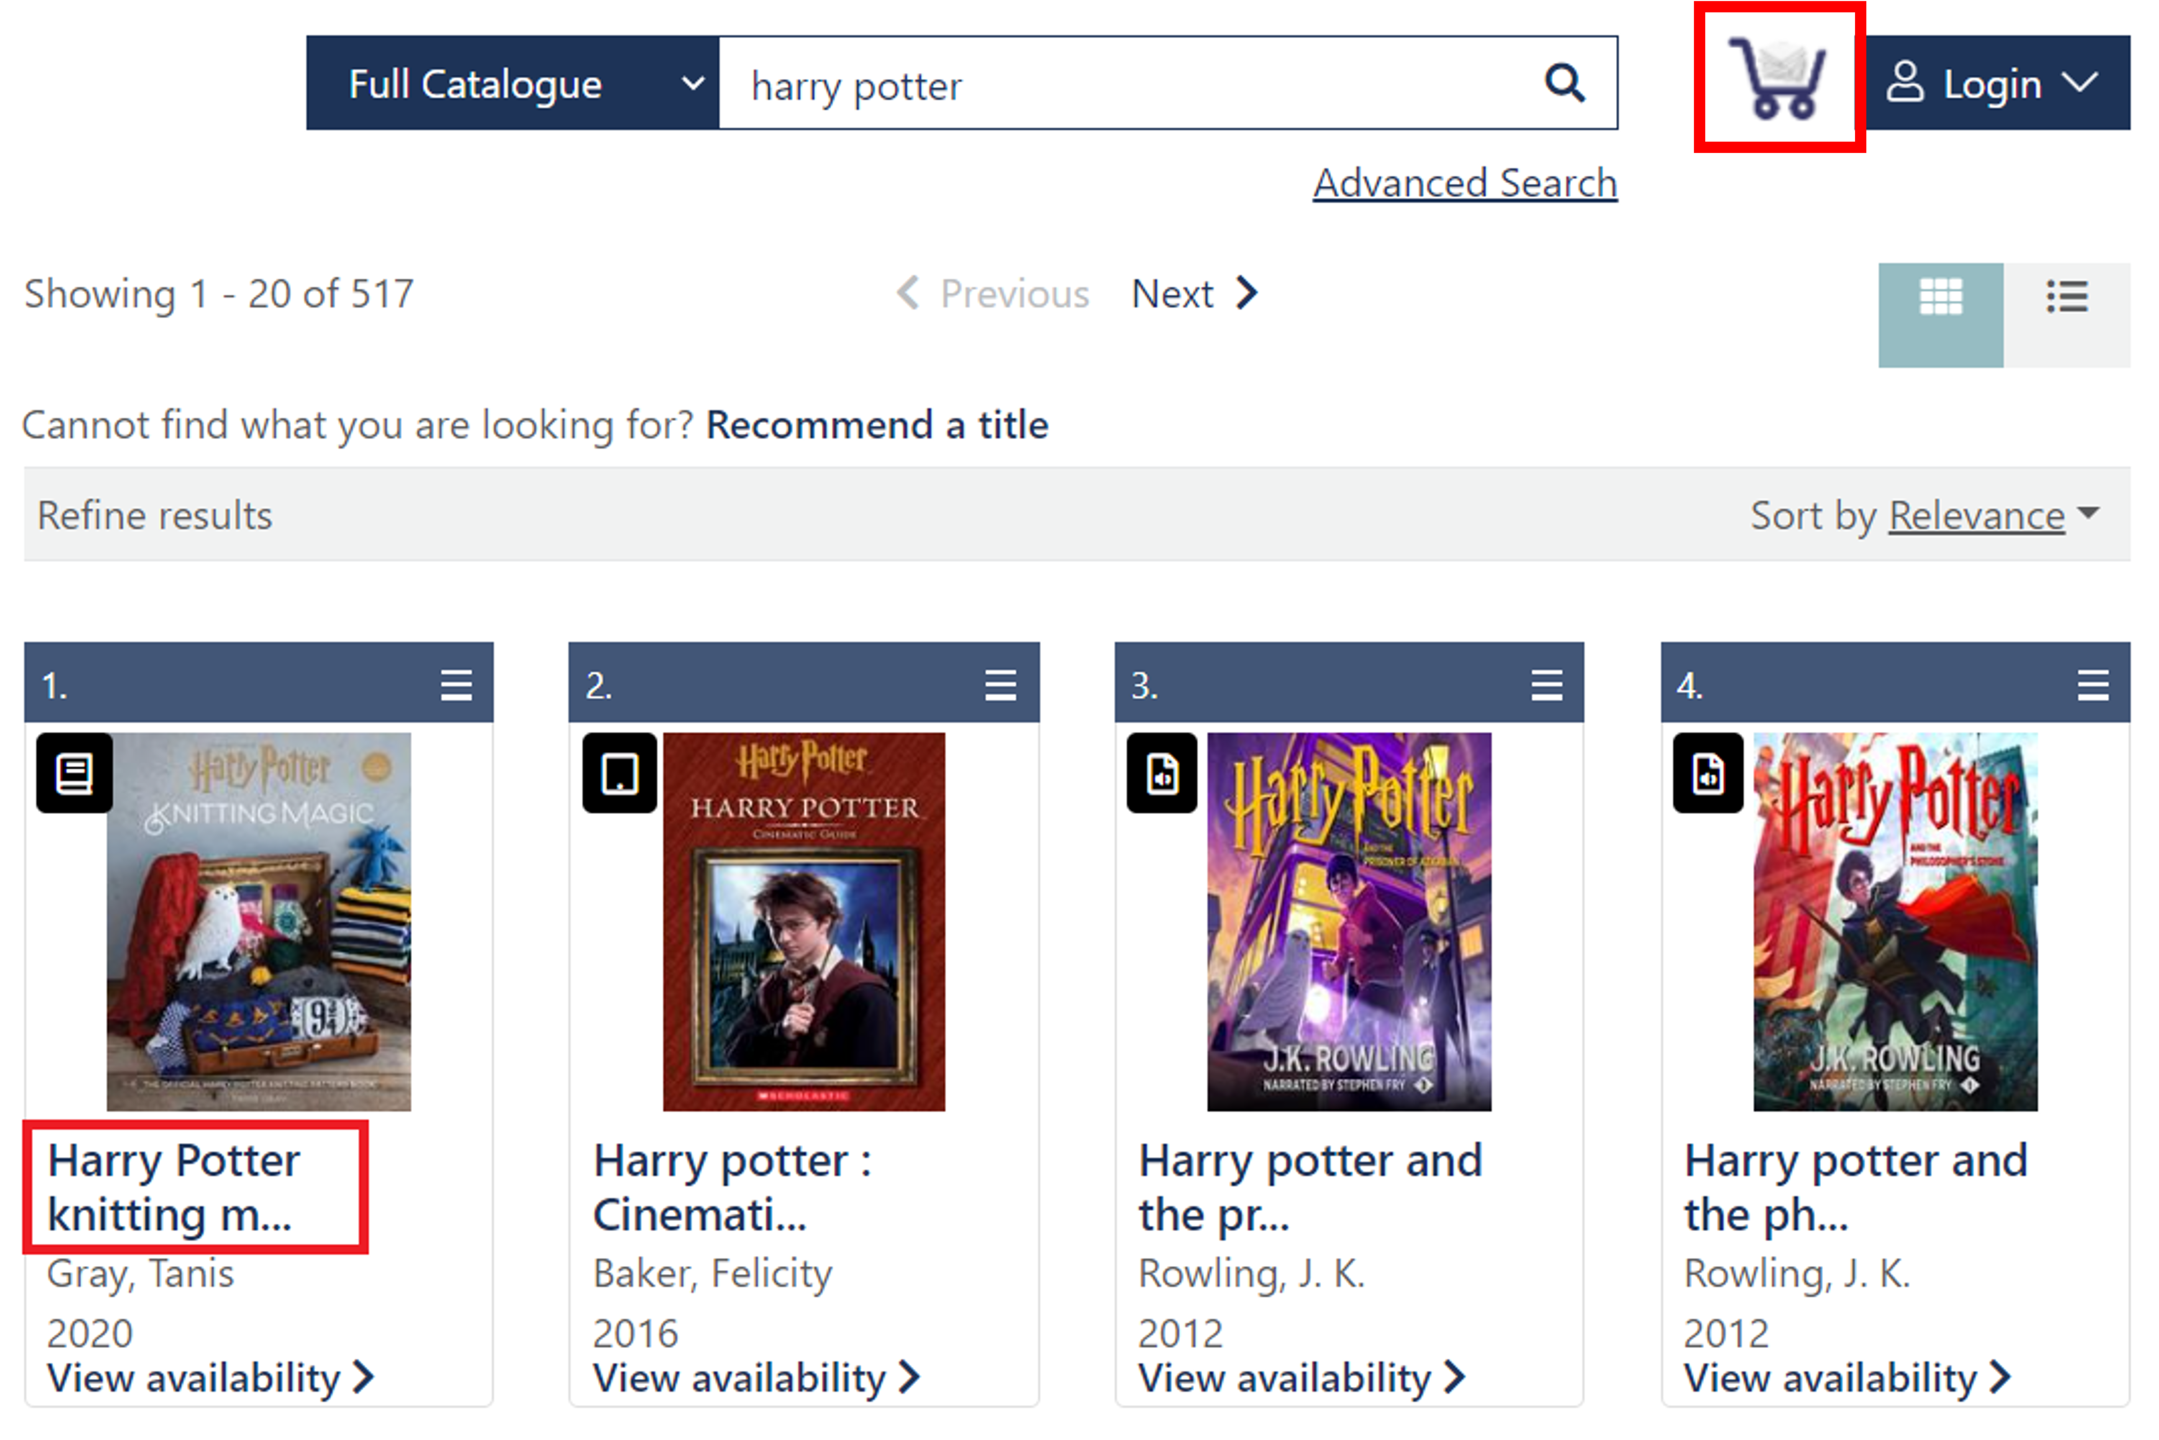The width and height of the screenshot is (2159, 1440).
Task: Open hamburger menu on result 2
Action: 1000,685
